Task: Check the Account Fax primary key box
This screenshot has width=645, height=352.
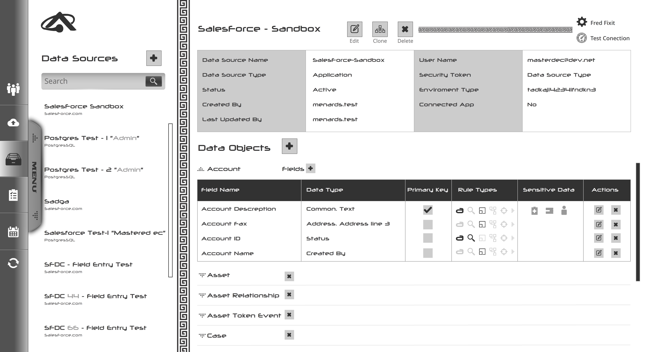Action: click(x=428, y=225)
